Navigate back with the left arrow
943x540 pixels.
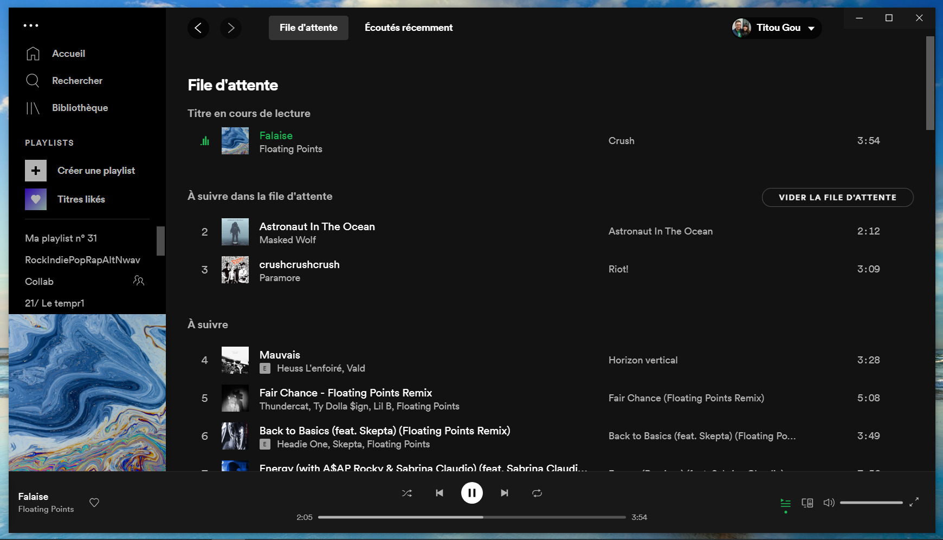198,28
